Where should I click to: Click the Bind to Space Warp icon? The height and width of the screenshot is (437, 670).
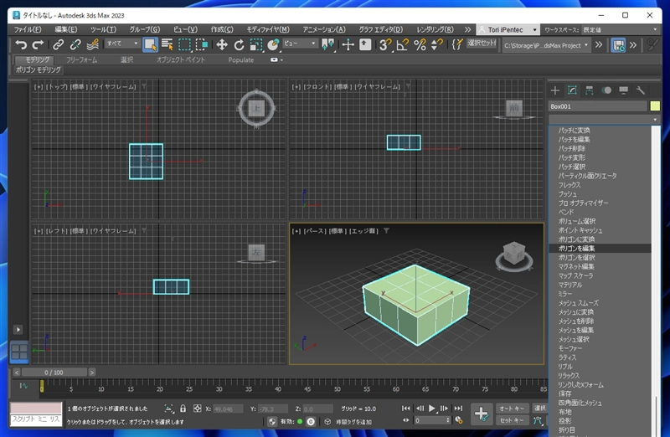pos(92,44)
